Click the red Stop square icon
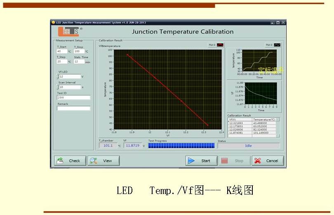 (x=224, y=161)
